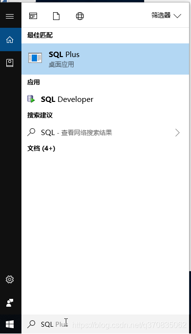Filter results by Web globe icon

click(x=80, y=16)
